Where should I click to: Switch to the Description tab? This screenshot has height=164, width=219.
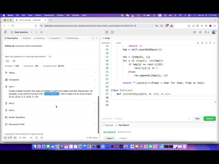click(x=11, y=38)
